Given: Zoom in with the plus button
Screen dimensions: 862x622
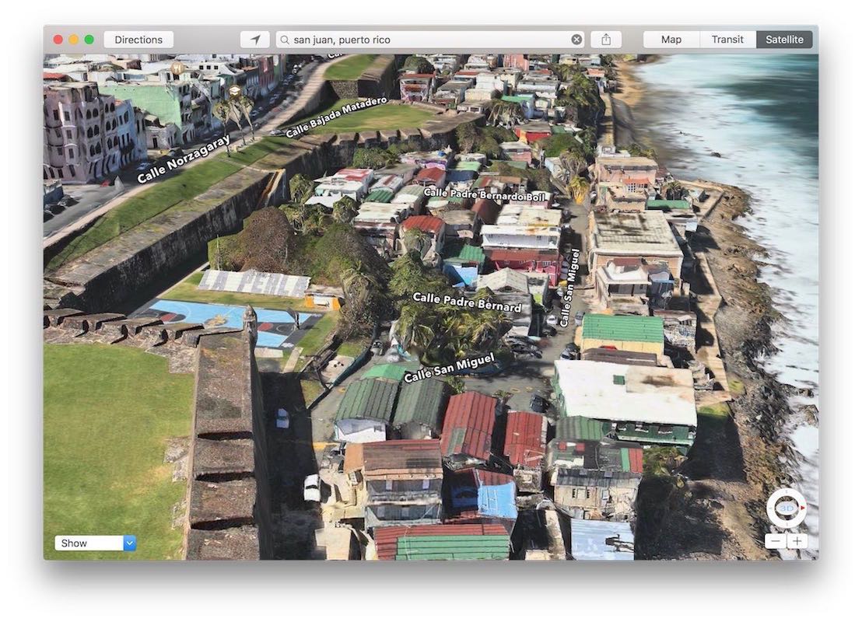Looking at the screenshot, I should 797,541.
